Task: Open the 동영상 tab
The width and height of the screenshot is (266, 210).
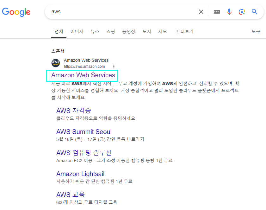Action: (x=129, y=31)
